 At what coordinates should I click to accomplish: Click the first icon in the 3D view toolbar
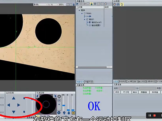pos(115,4)
